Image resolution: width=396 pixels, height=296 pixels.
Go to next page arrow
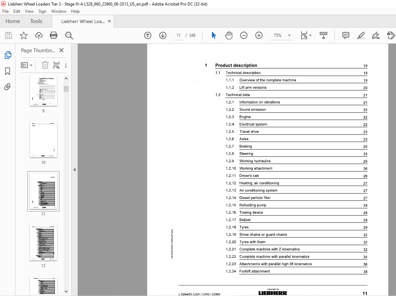coord(163,35)
